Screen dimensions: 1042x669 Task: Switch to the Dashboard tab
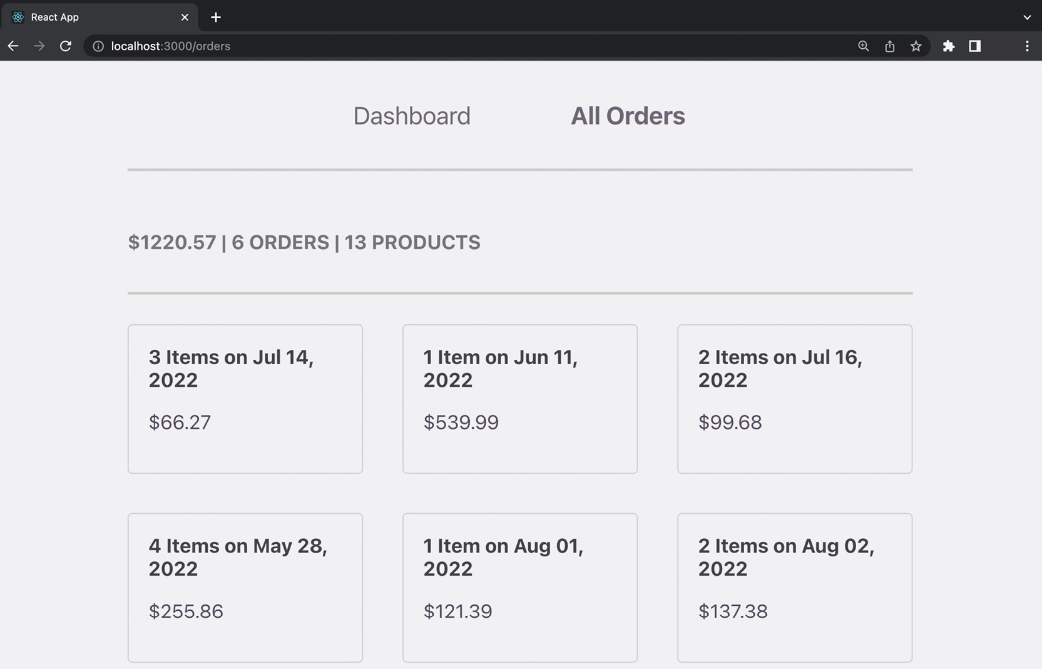(x=412, y=116)
